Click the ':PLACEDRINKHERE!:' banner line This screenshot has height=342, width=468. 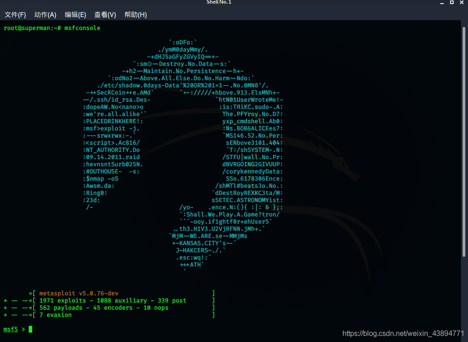(x=113, y=121)
